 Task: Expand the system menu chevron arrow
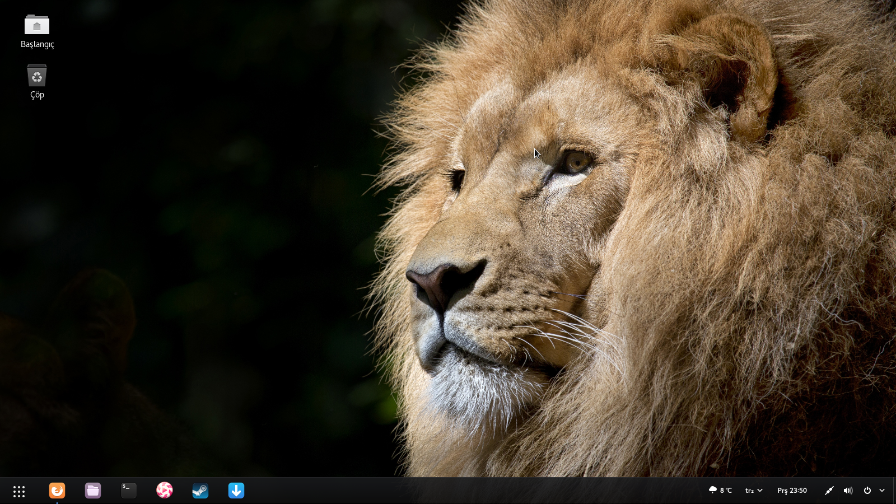[x=882, y=491]
